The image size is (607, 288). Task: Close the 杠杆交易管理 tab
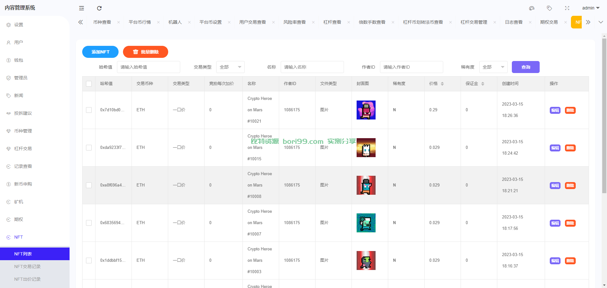point(495,22)
